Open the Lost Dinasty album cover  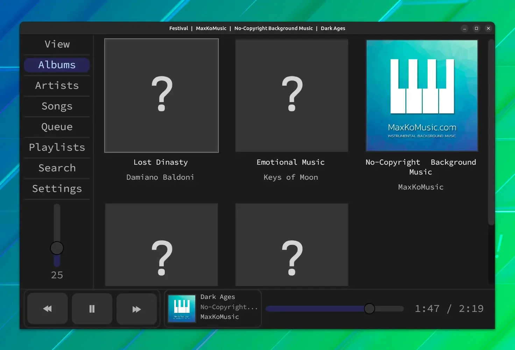pyautogui.click(x=162, y=95)
